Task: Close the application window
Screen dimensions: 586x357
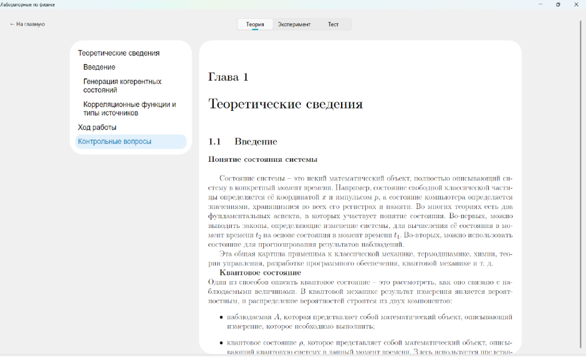Action: (576, 5)
